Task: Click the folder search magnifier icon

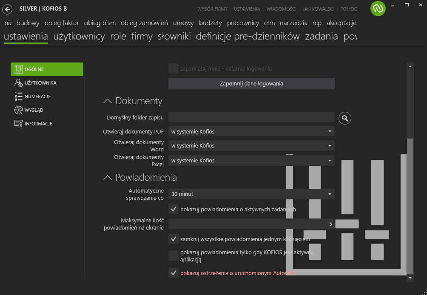Action: point(345,118)
